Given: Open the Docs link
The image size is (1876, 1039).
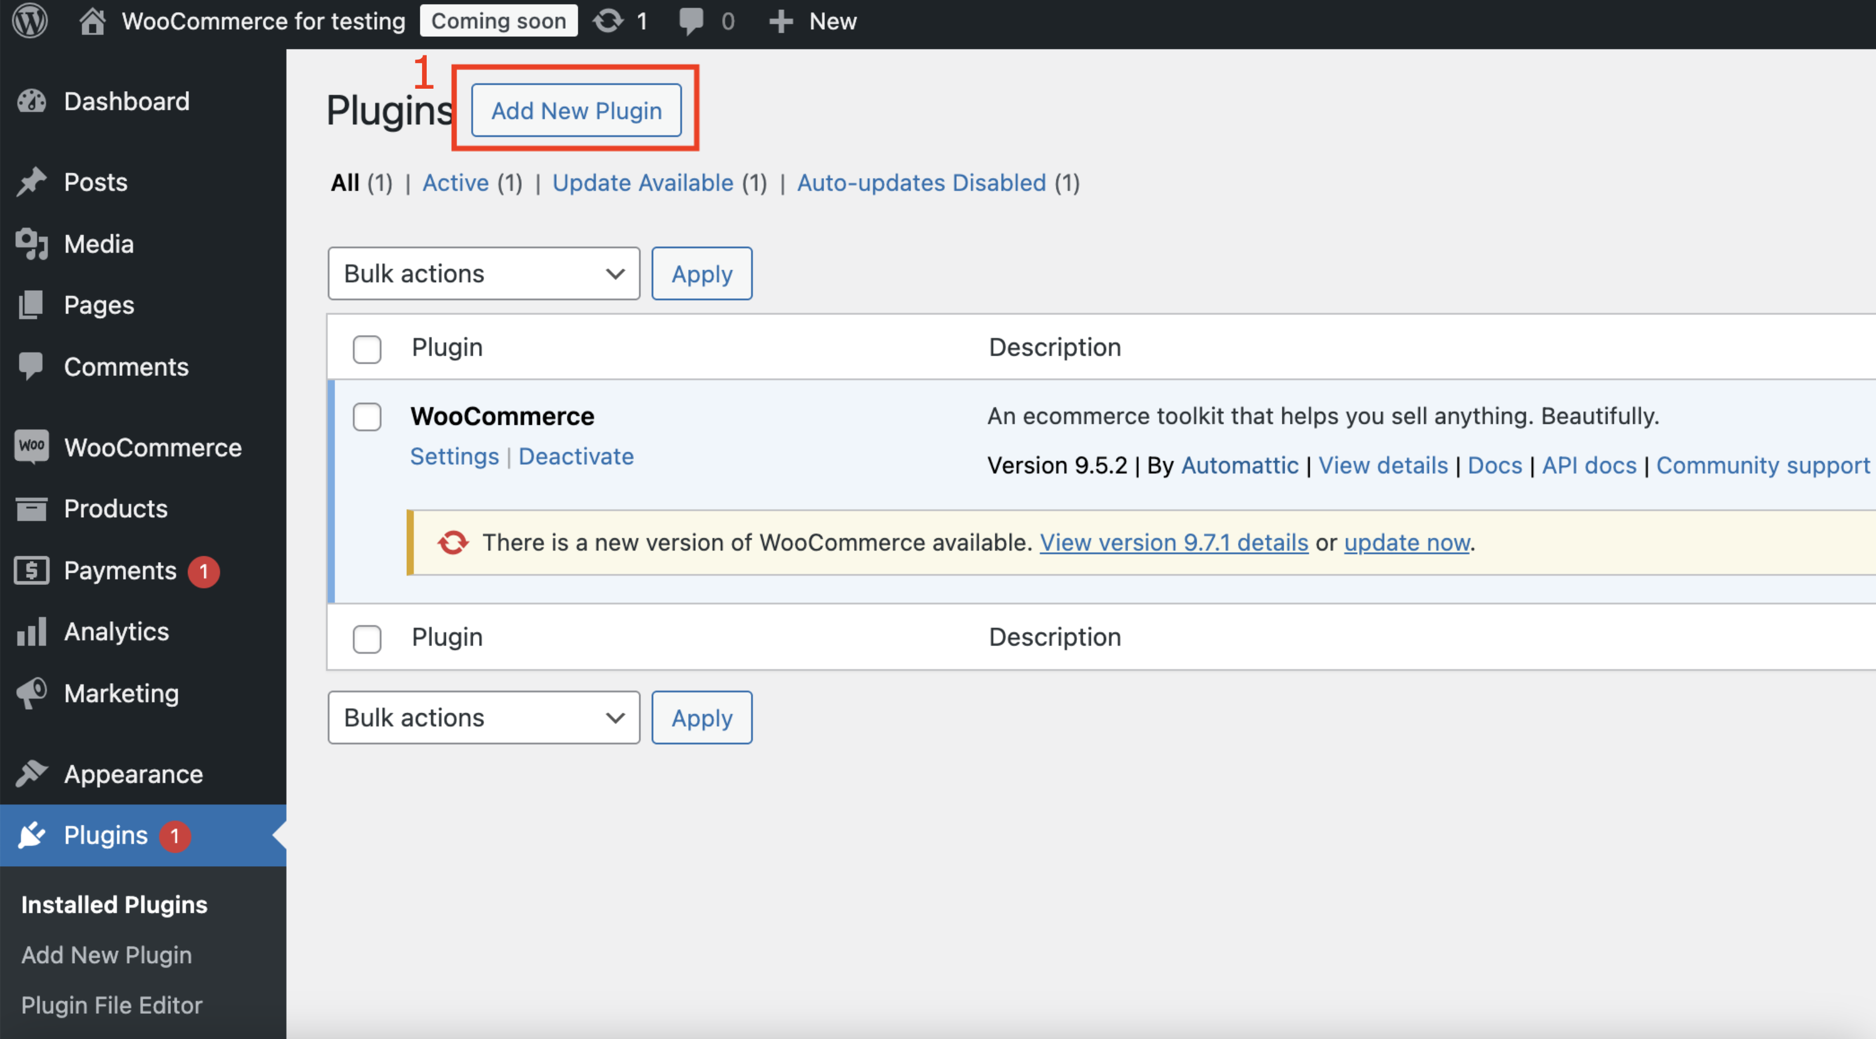Looking at the screenshot, I should pos(1494,465).
